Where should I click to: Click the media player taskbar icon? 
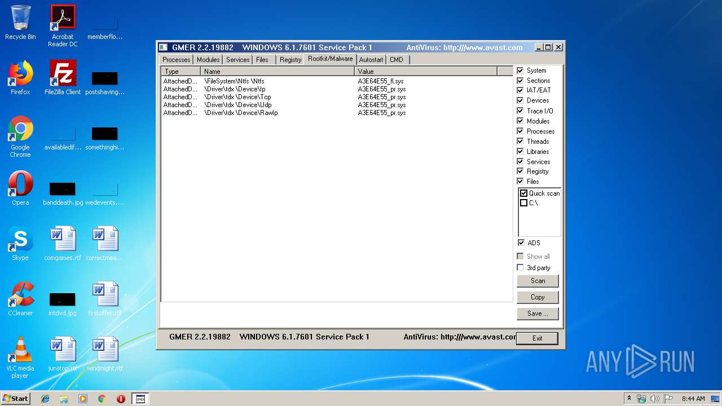(83, 399)
